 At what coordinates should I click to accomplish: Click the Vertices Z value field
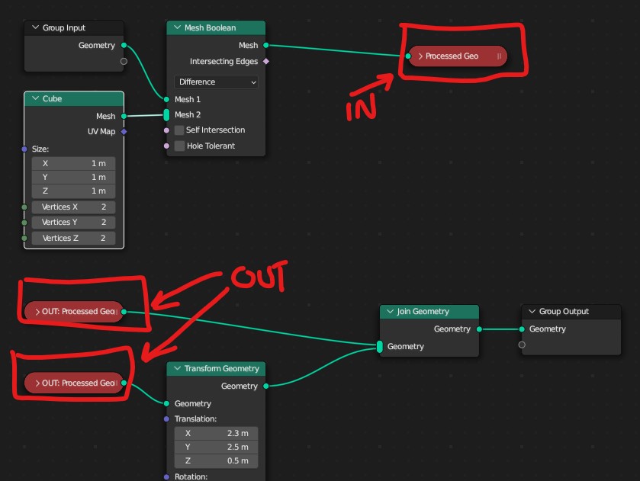(x=73, y=239)
